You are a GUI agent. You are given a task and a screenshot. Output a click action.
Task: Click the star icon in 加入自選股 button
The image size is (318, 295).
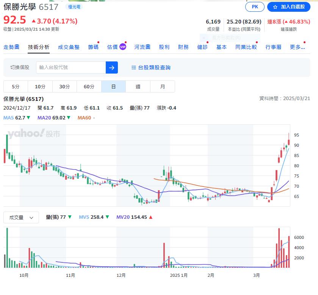[x=276, y=7]
